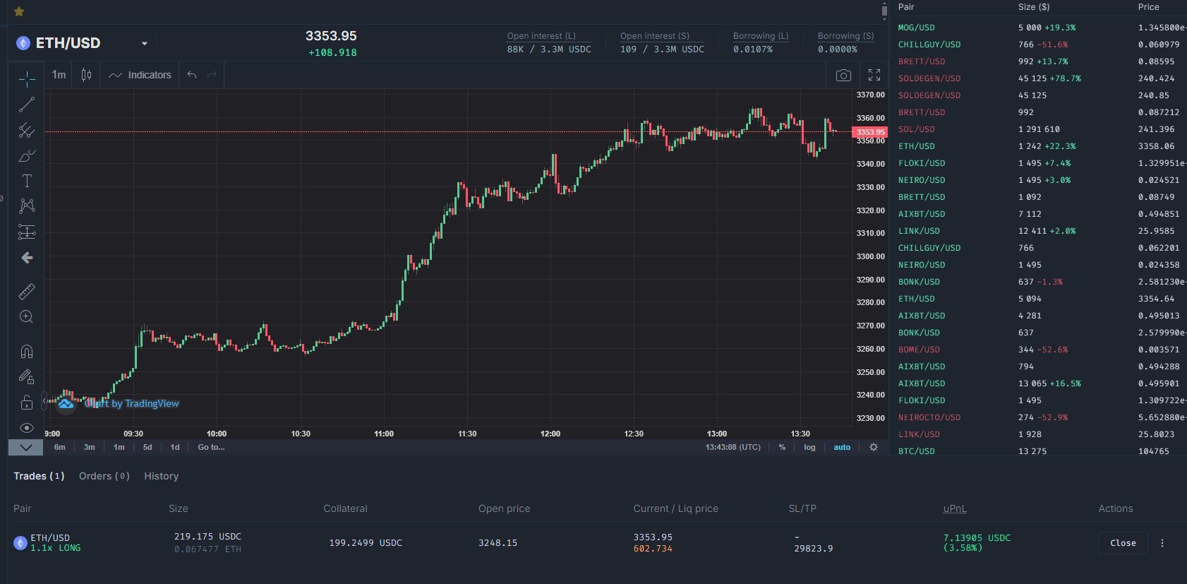Open the candle chart style selector
This screenshot has height=584, width=1187.
point(86,75)
